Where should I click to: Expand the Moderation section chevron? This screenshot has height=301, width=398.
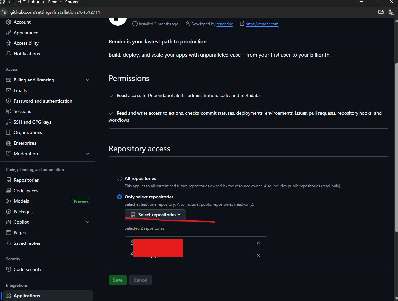click(88, 154)
